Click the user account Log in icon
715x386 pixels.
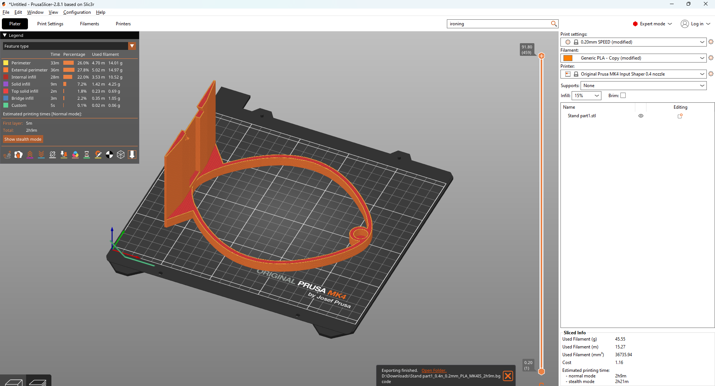pyautogui.click(x=685, y=24)
